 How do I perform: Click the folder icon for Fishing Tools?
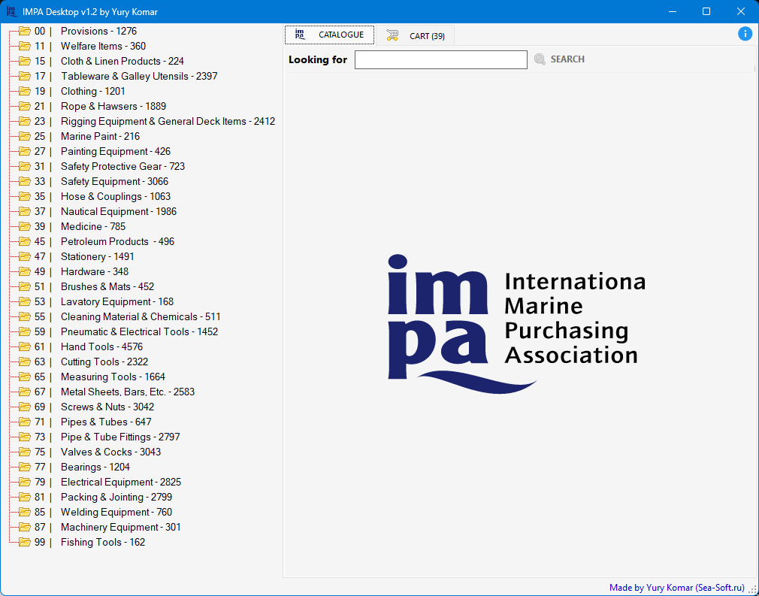tap(24, 542)
